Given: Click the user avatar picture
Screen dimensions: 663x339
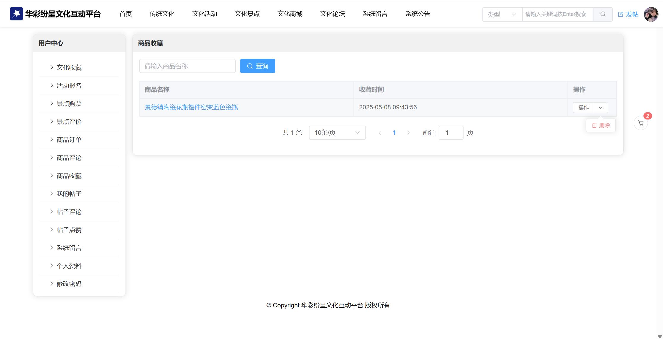Looking at the screenshot, I should point(651,14).
